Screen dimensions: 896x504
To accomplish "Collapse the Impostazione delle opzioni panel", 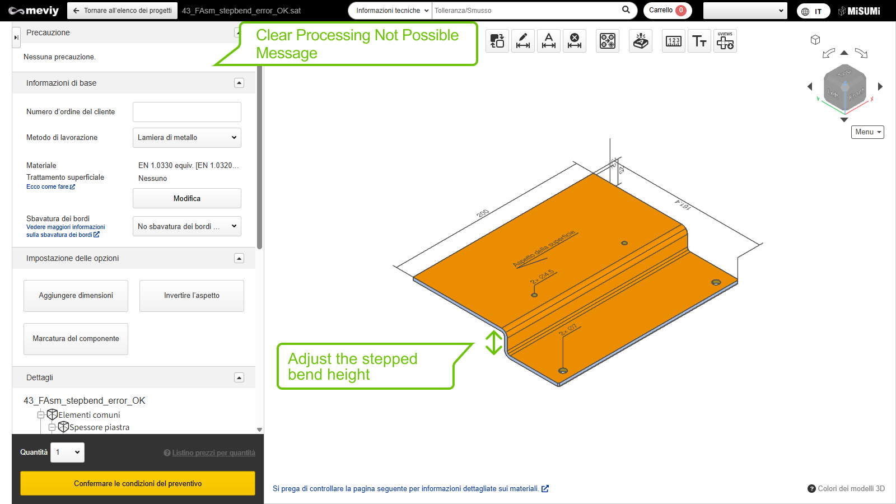I will [x=239, y=258].
